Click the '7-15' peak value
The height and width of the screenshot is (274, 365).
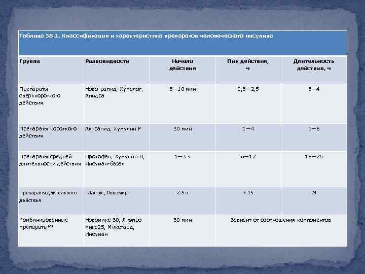tap(248, 193)
